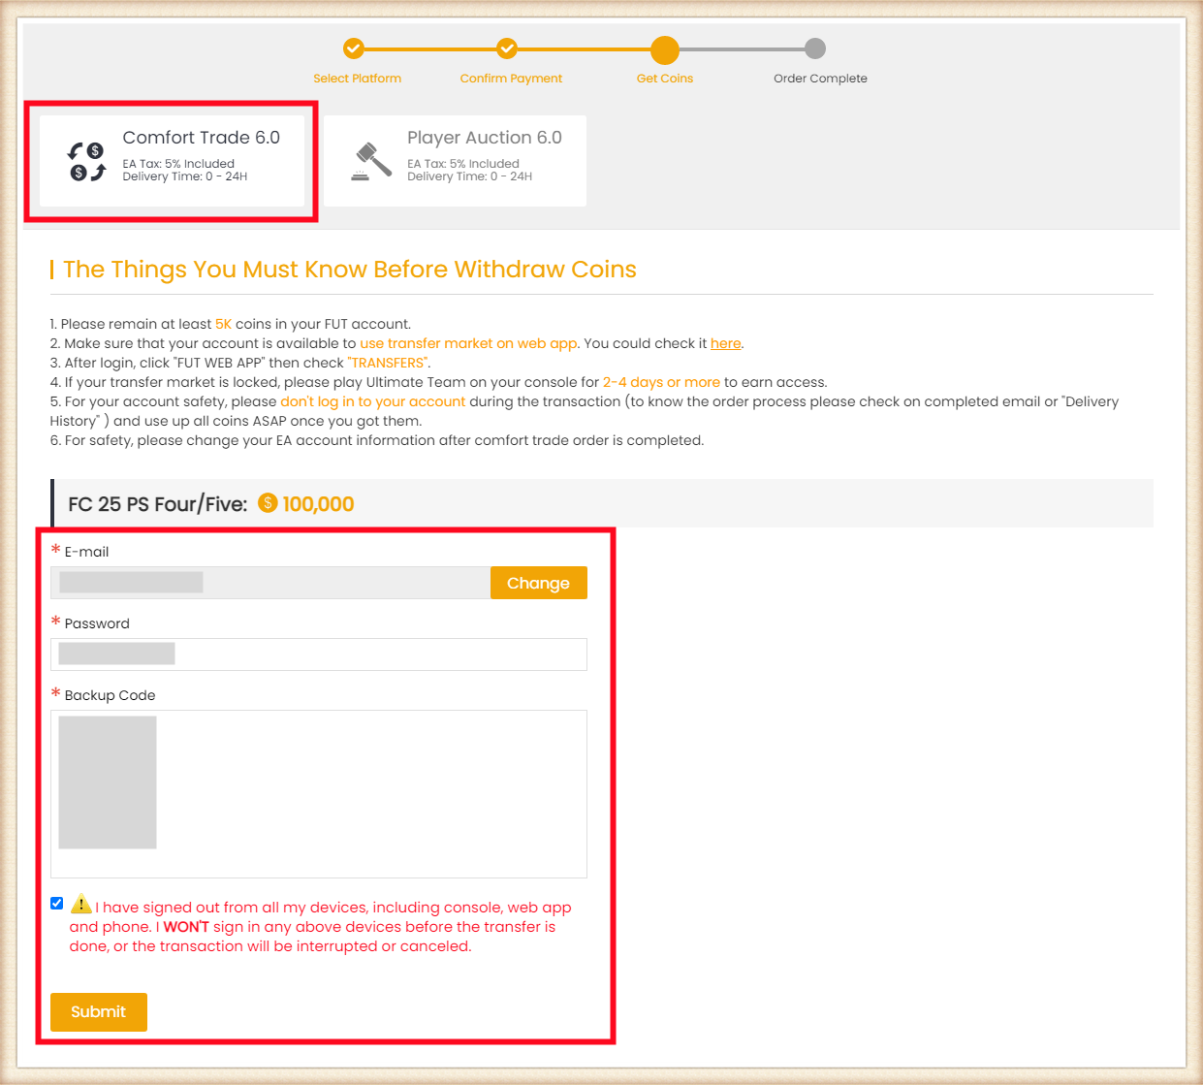Click the '5K' highlighted coins text
The width and height of the screenshot is (1203, 1085).
[223, 324]
